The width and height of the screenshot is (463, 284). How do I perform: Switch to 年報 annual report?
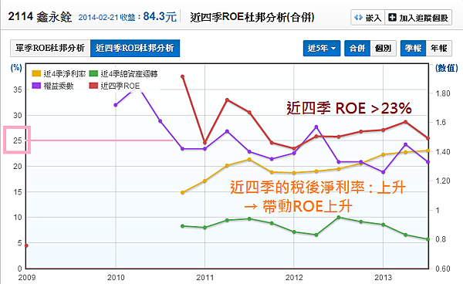coord(439,48)
